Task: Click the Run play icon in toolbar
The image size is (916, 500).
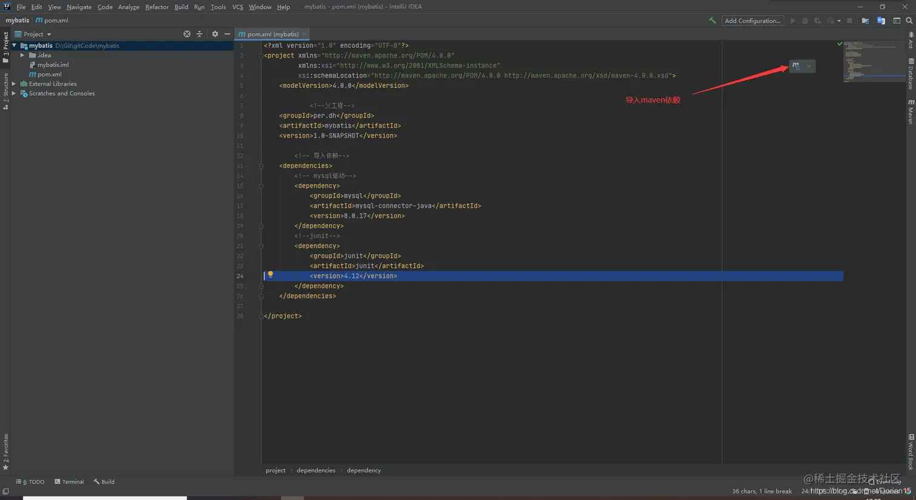Action: tap(792, 21)
